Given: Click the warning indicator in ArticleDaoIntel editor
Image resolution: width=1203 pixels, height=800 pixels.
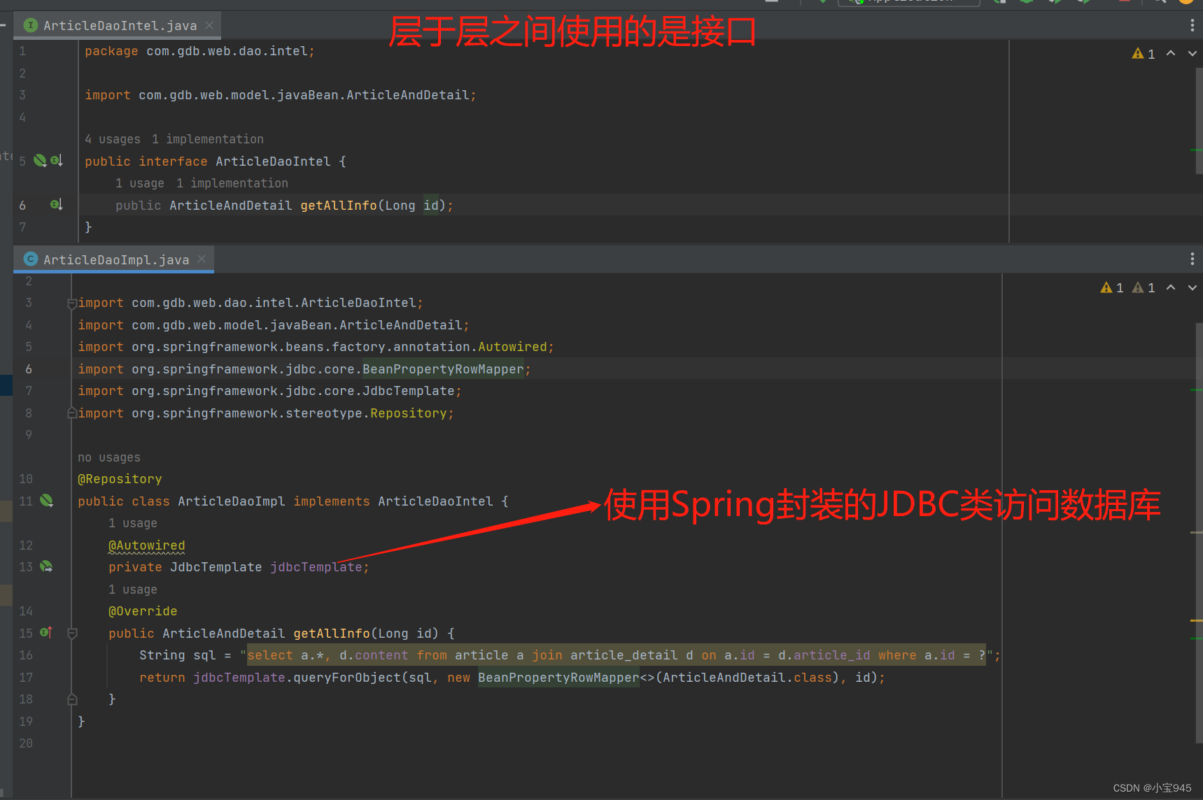Looking at the screenshot, I should pyautogui.click(x=1144, y=54).
